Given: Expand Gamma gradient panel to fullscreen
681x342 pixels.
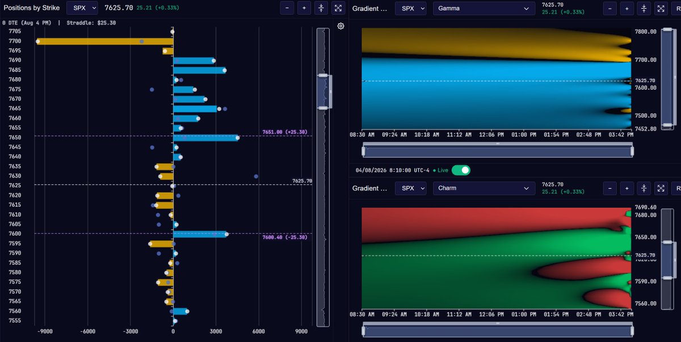Looking at the screenshot, I should pos(661,9).
